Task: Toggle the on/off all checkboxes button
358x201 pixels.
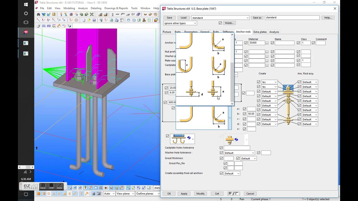Action: (234, 193)
